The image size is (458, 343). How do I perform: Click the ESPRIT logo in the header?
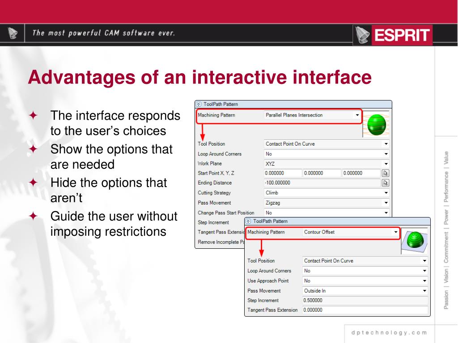point(393,35)
